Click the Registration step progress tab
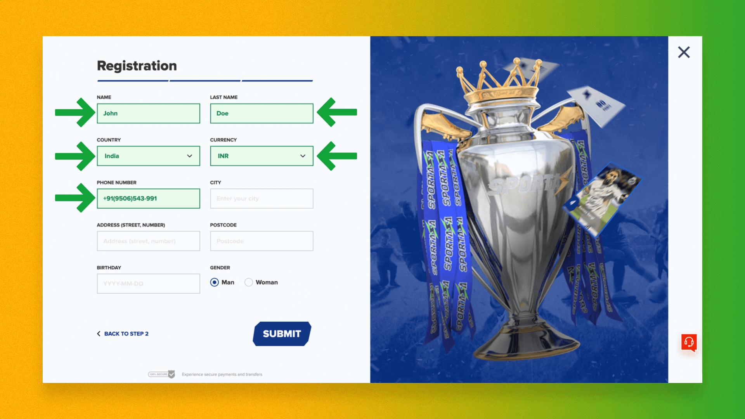This screenshot has height=419, width=745. click(x=278, y=80)
